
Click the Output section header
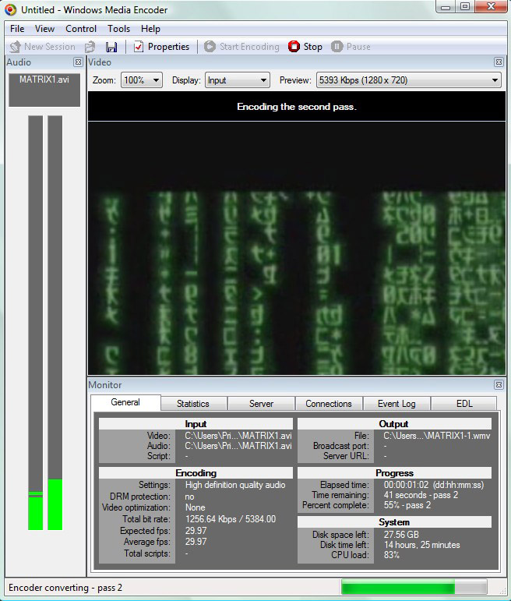[x=394, y=423]
